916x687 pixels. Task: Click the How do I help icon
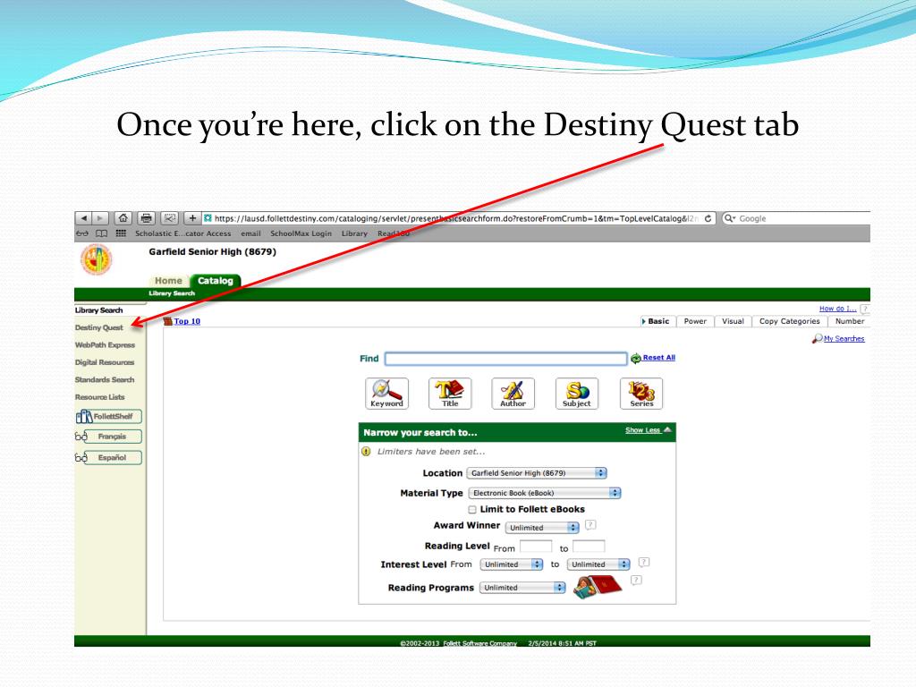[x=865, y=309]
